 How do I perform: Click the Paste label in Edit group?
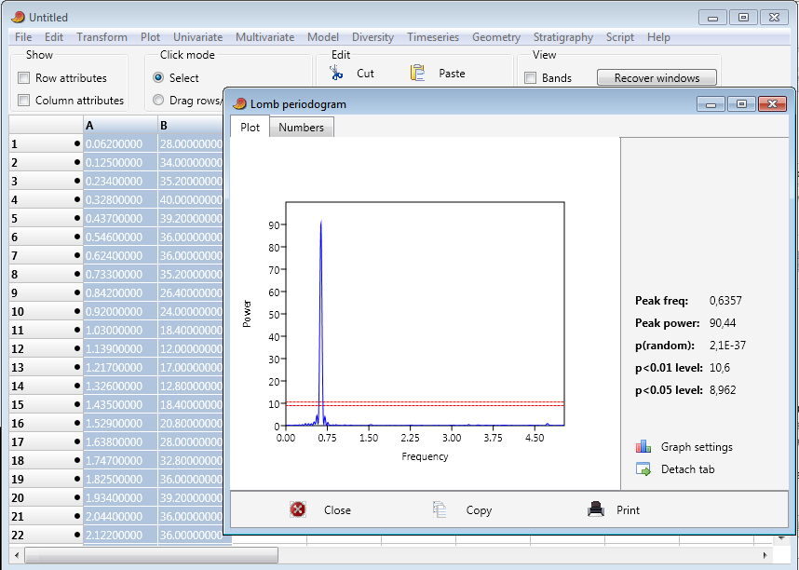(x=452, y=73)
